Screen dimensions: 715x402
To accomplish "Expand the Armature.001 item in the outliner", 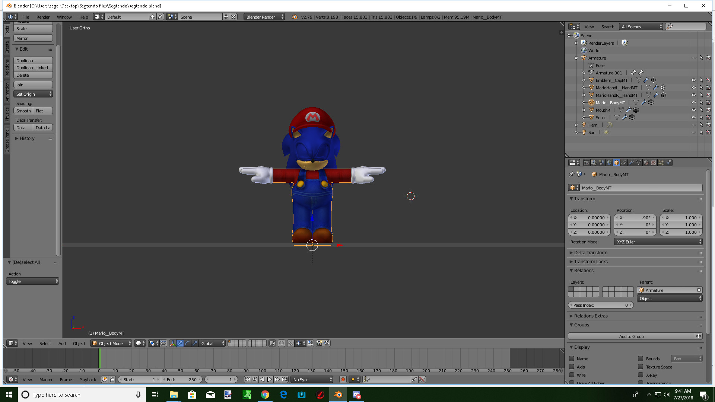I will tap(584, 73).
